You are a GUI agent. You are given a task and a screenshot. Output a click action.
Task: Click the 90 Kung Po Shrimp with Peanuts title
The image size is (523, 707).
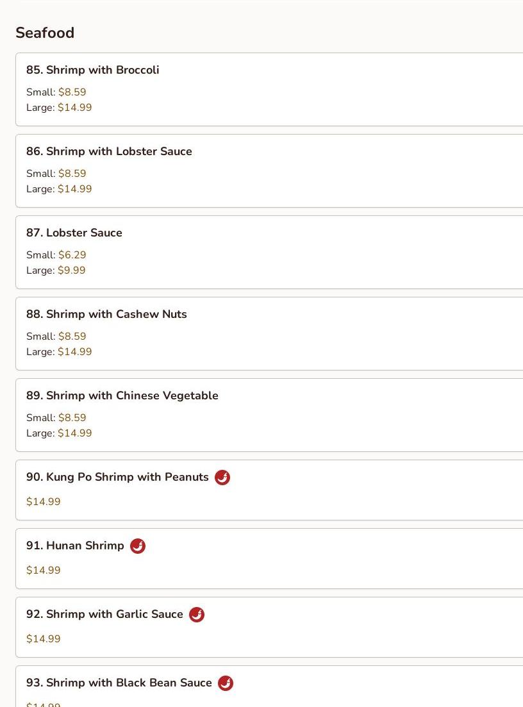pyautogui.click(x=117, y=477)
